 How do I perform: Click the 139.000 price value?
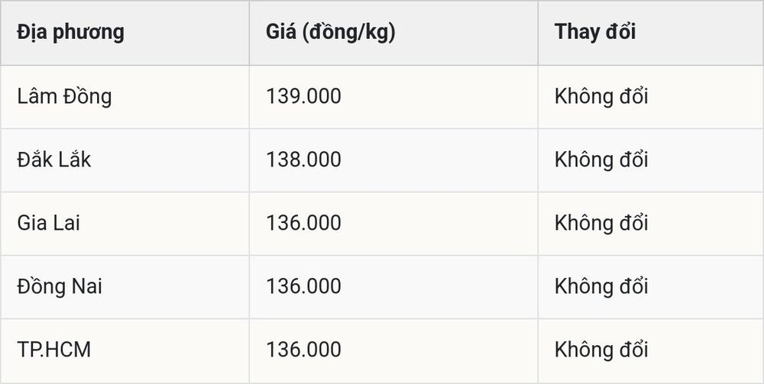[x=303, y=96]
